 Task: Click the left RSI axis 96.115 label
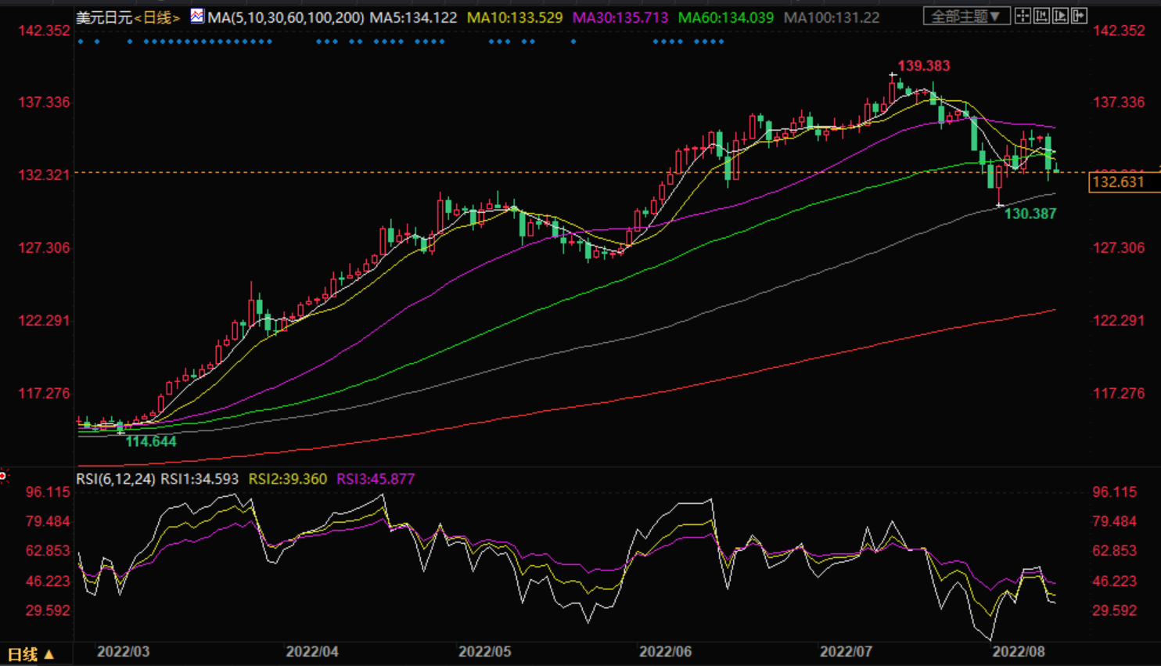[48, 492]
